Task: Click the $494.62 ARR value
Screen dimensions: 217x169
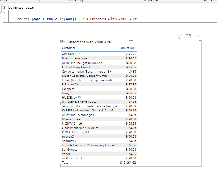Action: 130,58
